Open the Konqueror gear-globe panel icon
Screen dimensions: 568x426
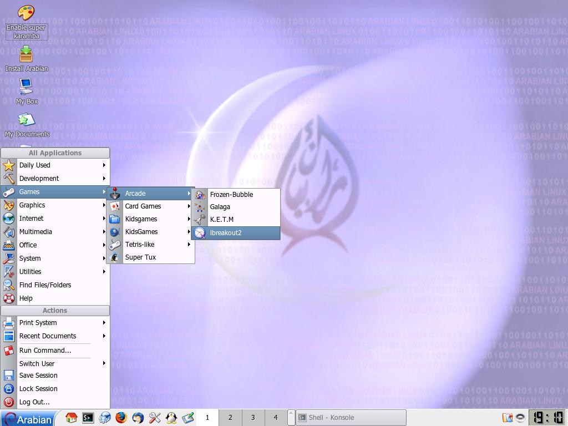(x=105, y=418)
